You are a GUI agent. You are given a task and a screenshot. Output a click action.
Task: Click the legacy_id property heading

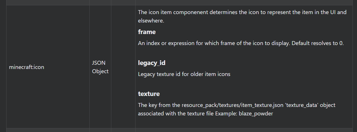pyautogui.click(x=152, y=63)
